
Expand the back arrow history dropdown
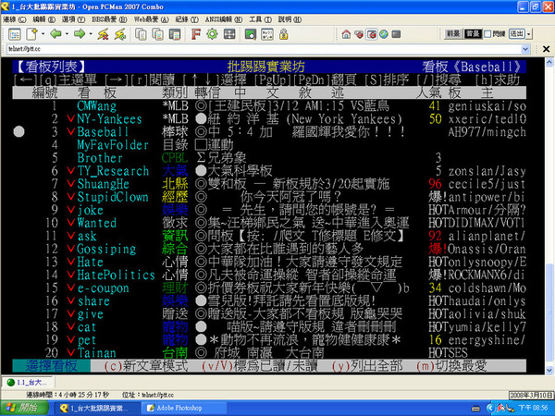click(67, 34)
